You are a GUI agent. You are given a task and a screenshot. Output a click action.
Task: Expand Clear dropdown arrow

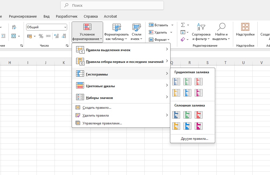tap(187, 39)
